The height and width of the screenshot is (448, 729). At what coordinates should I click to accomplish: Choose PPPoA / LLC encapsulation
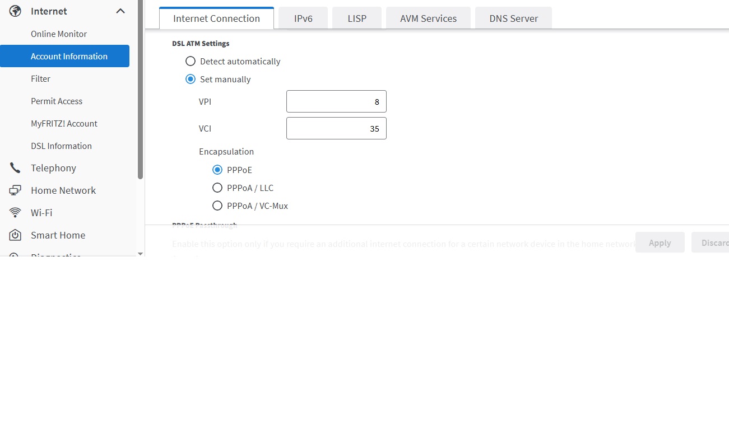pyautogui.click(x=217, y=188)
